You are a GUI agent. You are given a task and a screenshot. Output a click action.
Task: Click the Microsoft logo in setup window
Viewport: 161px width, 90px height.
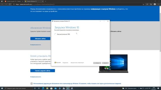point(58,62)
